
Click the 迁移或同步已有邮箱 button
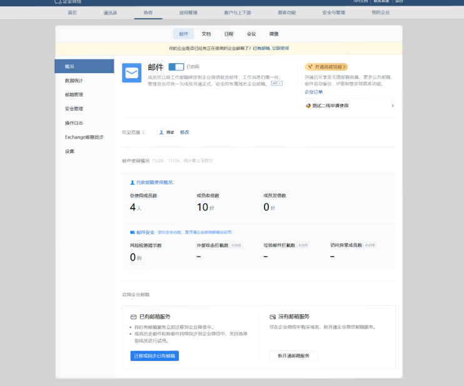[x=154, y=355]
